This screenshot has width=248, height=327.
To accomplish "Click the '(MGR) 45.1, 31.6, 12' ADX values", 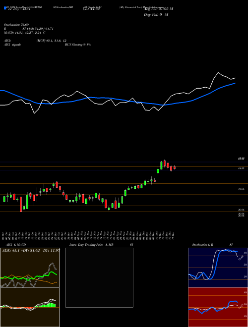I will [52, 41].
